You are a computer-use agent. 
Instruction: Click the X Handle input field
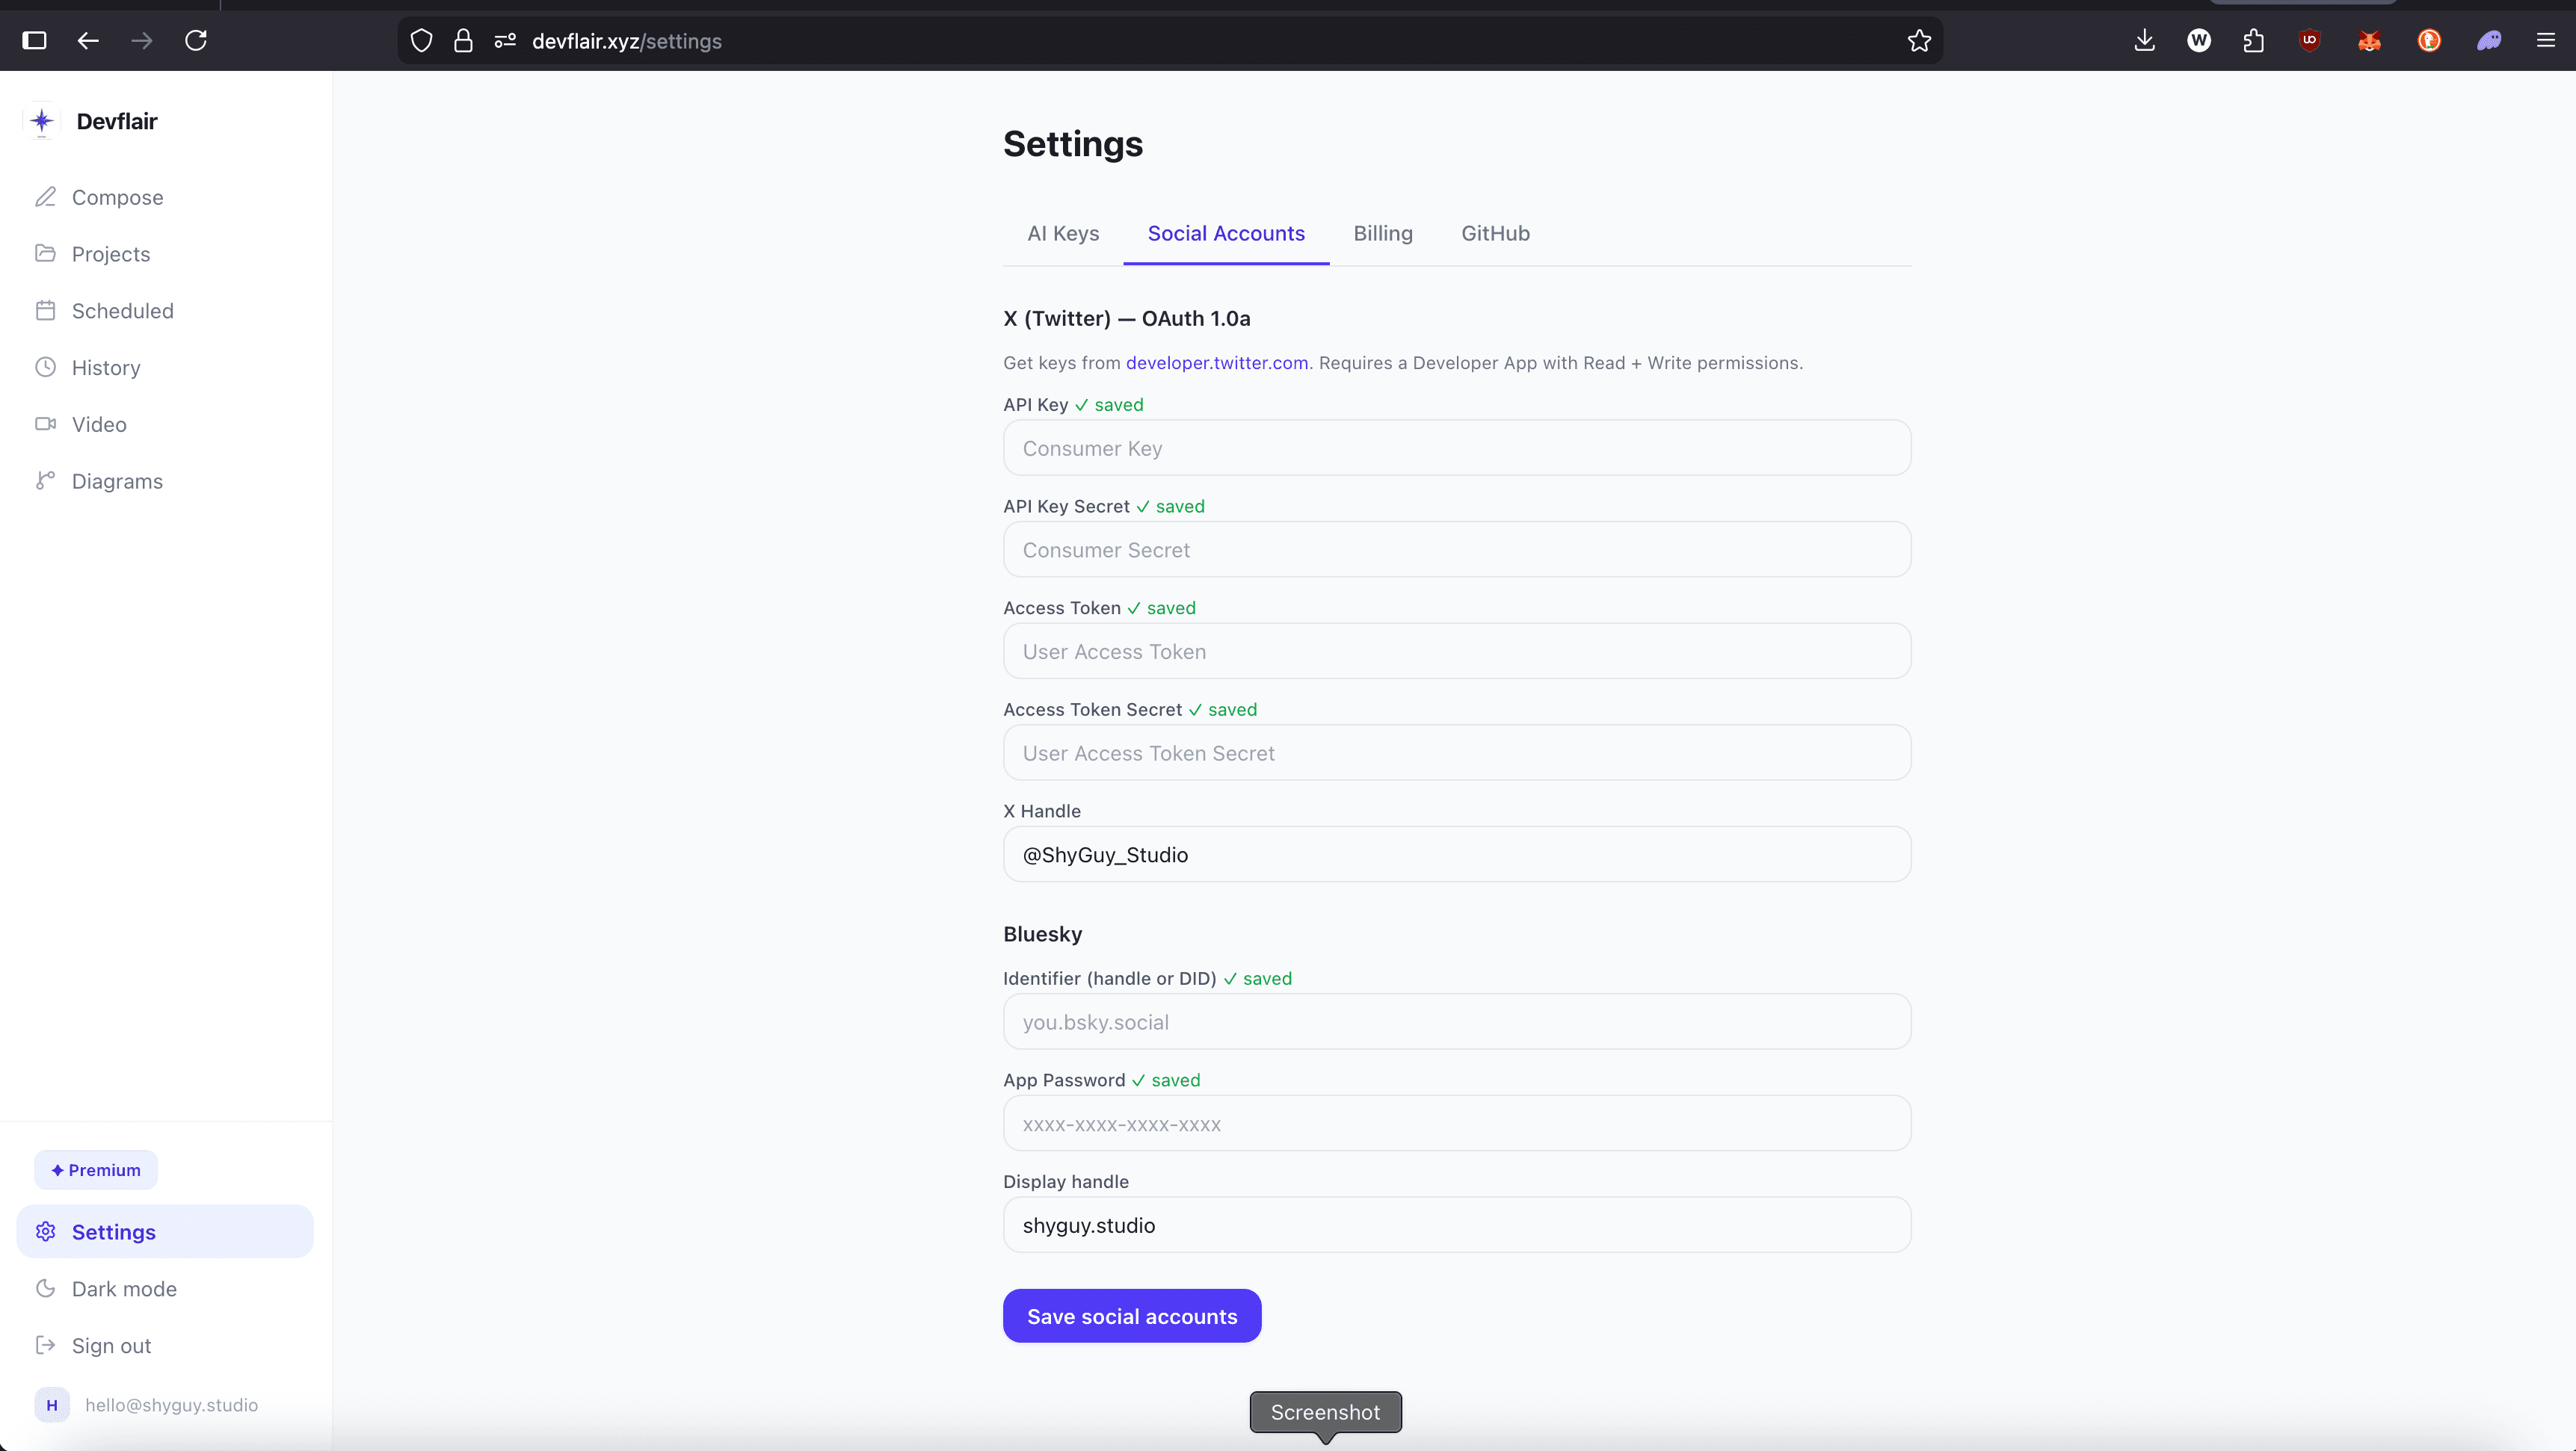(1456, 855)
